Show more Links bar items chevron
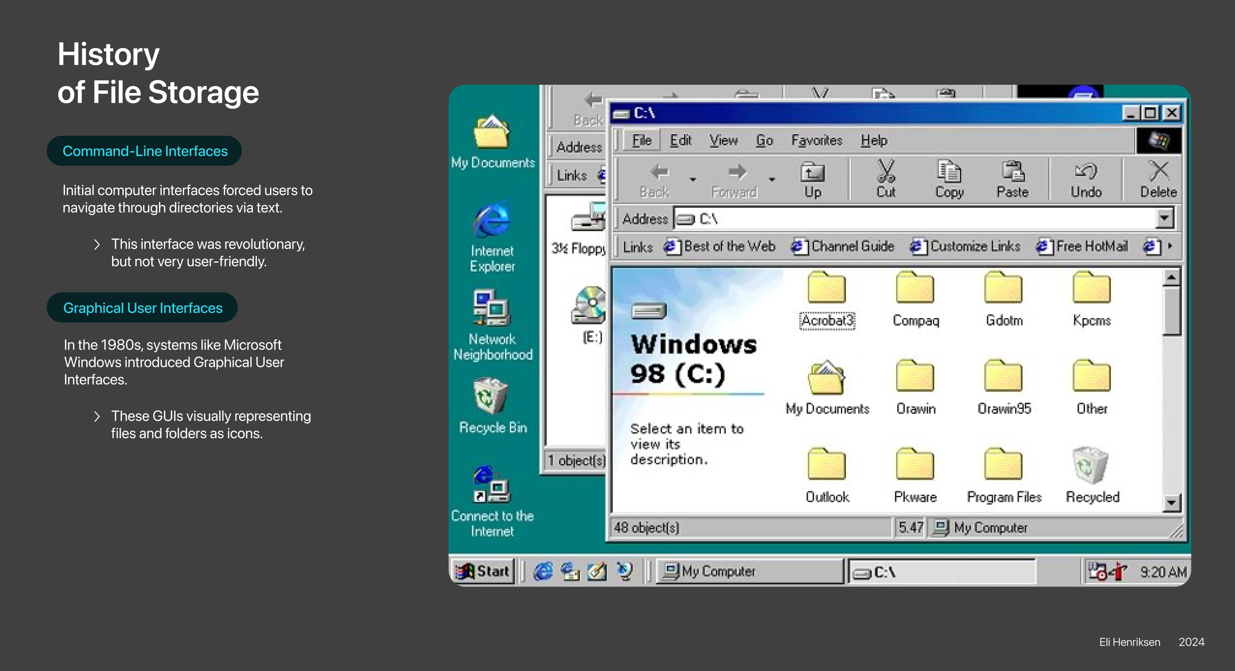Viewport: 1235px width, 671px height. click(x=1170, y=246)
